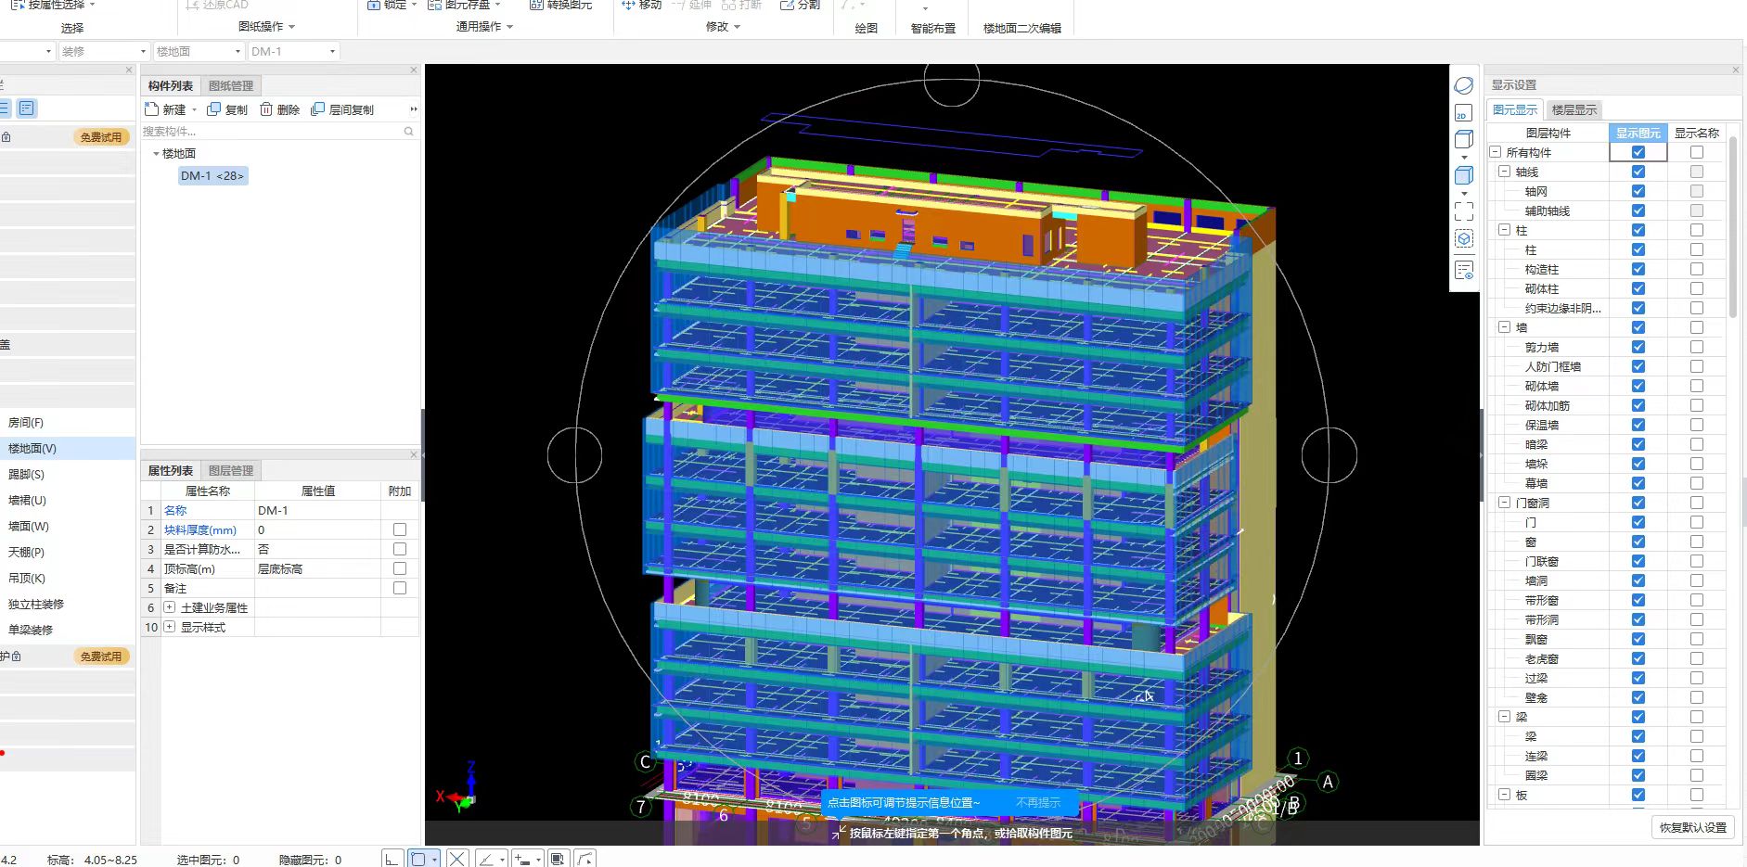
Task: Click the shaded solid cube display icon
Action: [x=1464, y=175]
